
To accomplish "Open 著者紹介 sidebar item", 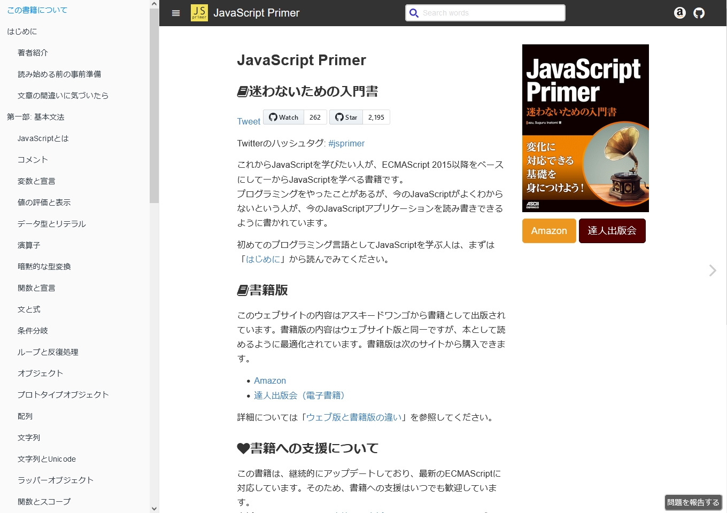I will pos(33,53).
